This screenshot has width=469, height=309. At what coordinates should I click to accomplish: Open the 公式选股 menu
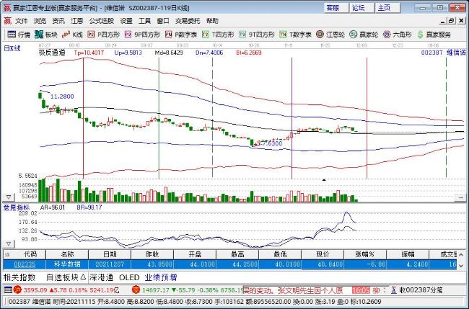[102, 21]
